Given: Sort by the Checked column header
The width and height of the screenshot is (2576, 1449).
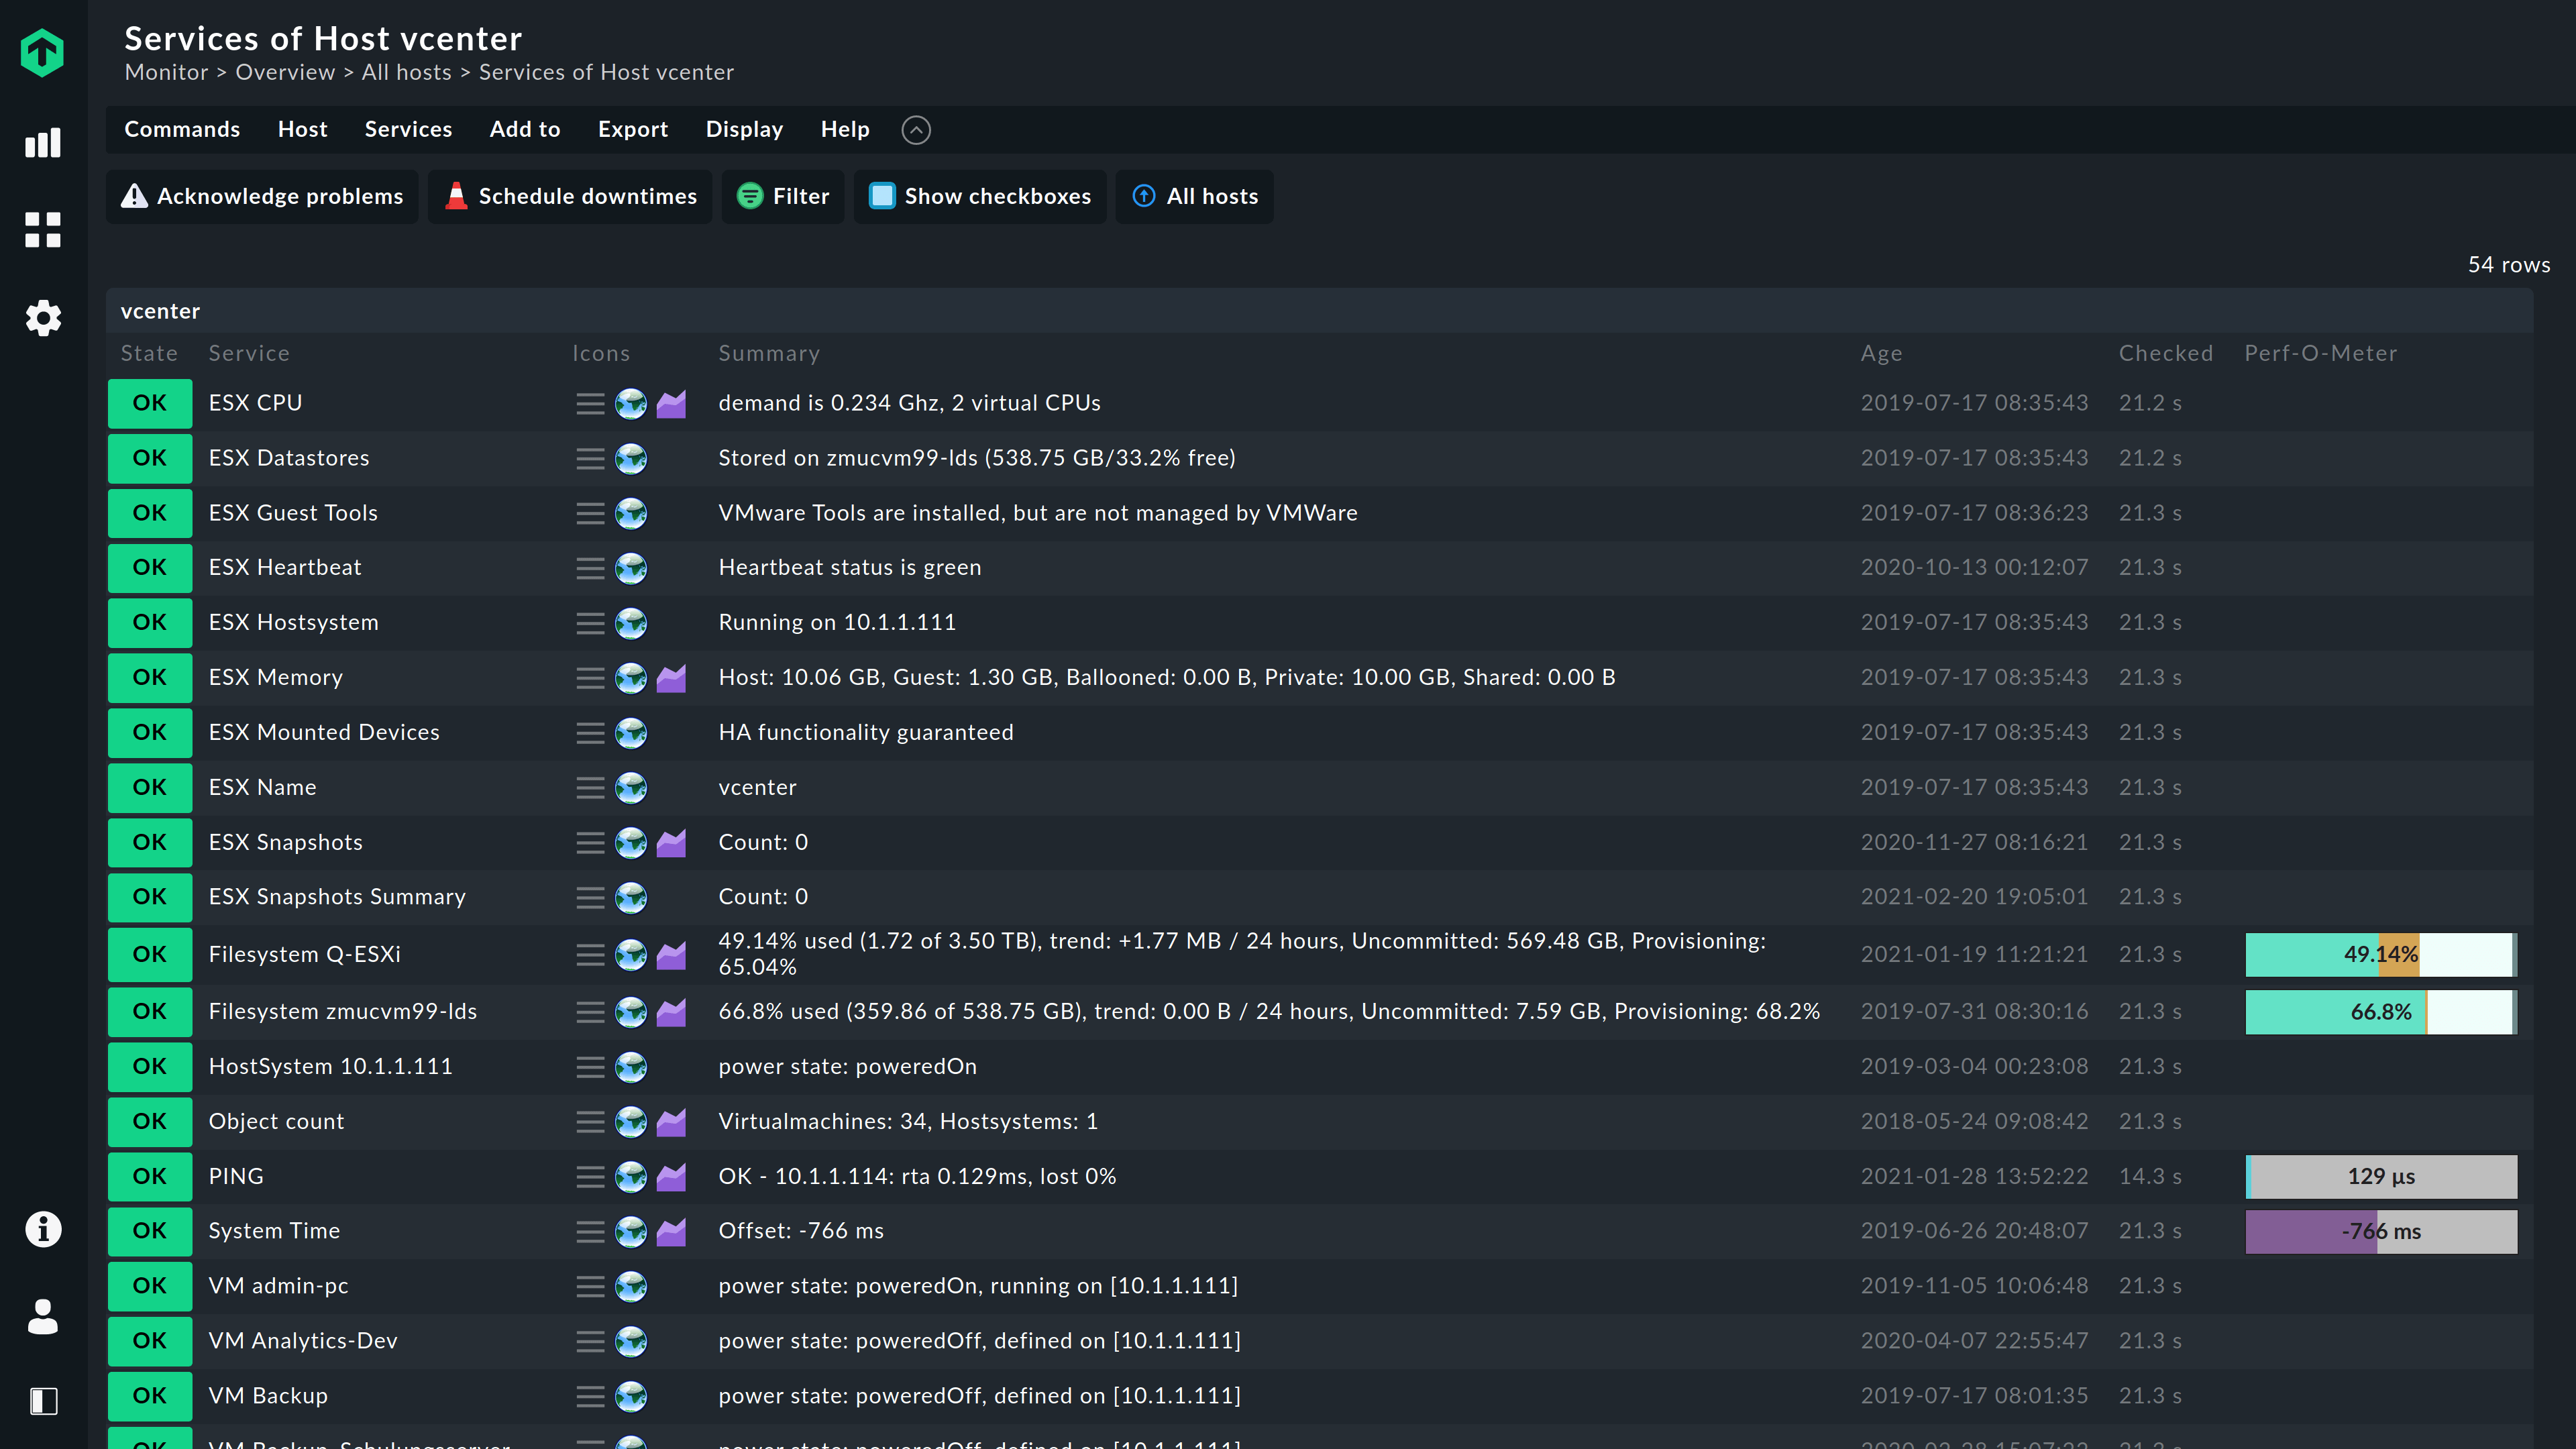Looking at the screenshot, I should point(2166,353).
